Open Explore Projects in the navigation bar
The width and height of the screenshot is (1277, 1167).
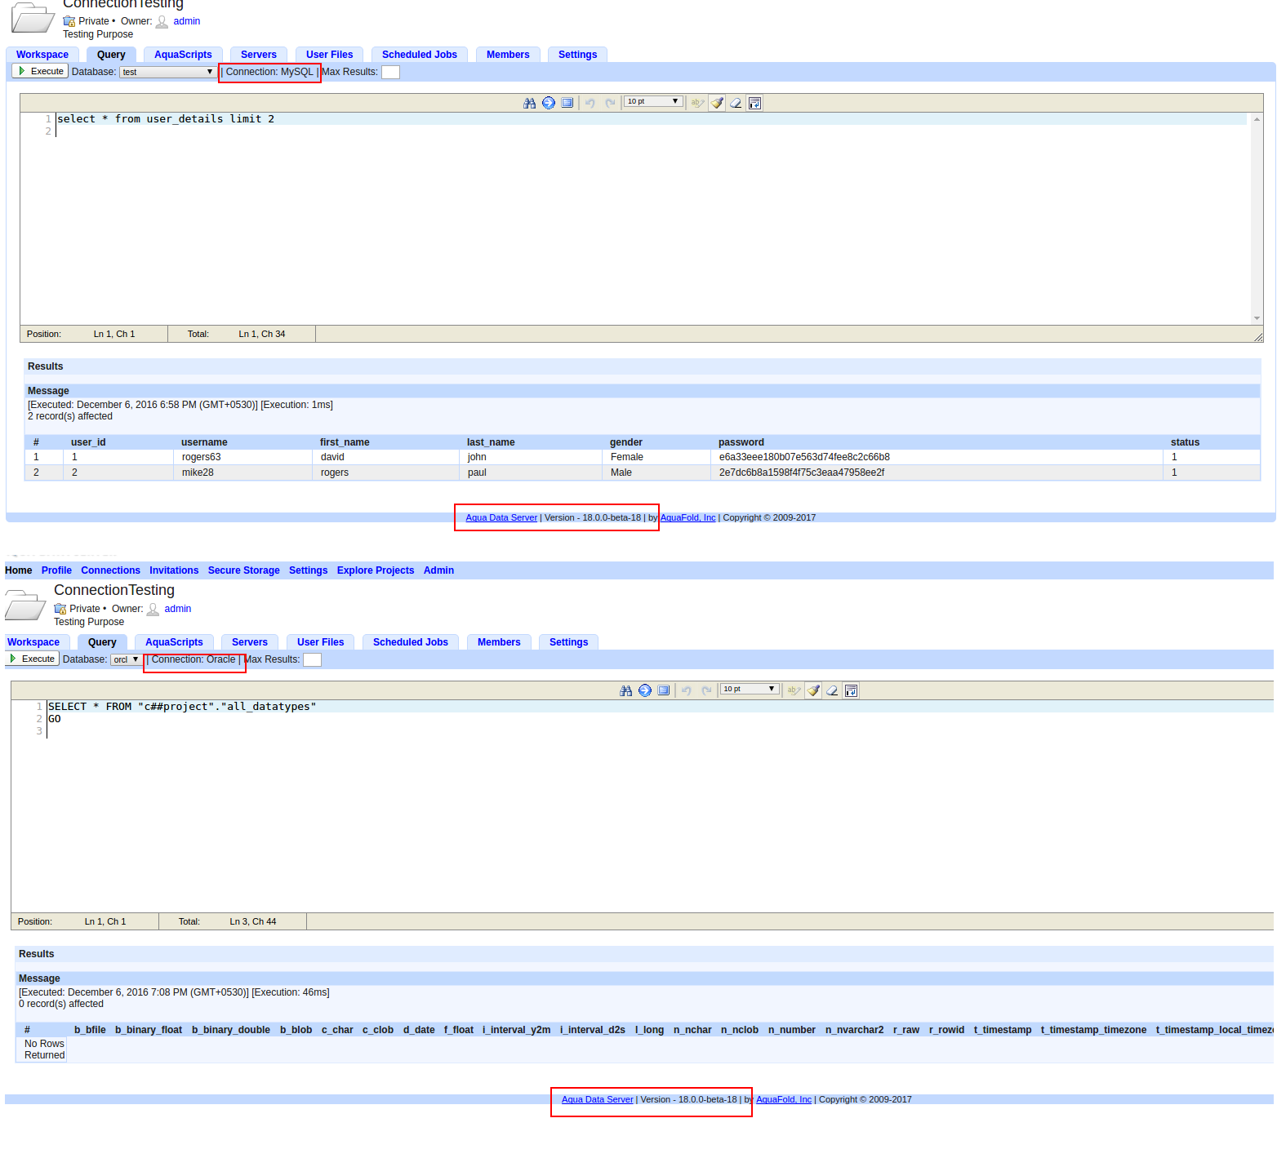click(x=376, y=570)
